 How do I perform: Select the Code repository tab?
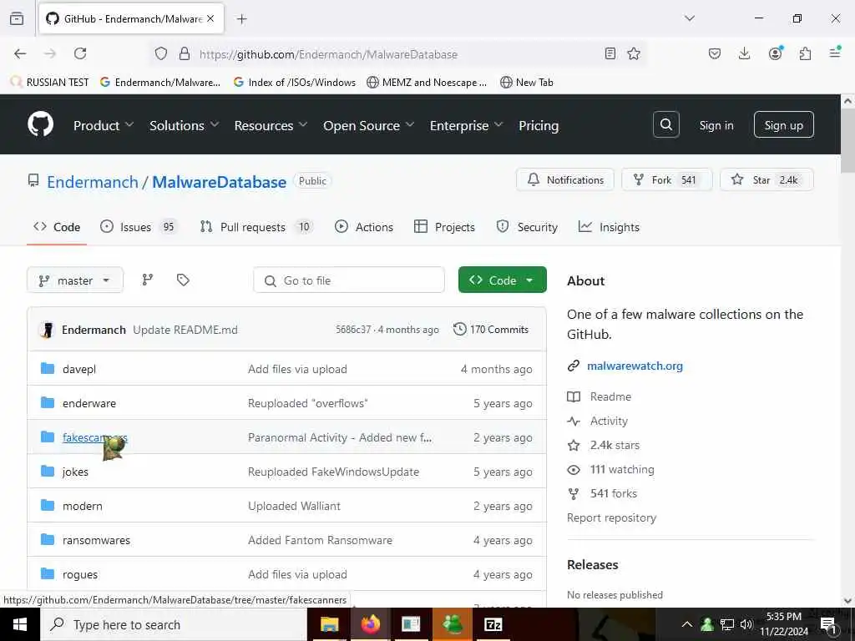coord(57,227)
